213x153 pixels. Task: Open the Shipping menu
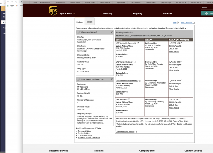coord(137,13)
